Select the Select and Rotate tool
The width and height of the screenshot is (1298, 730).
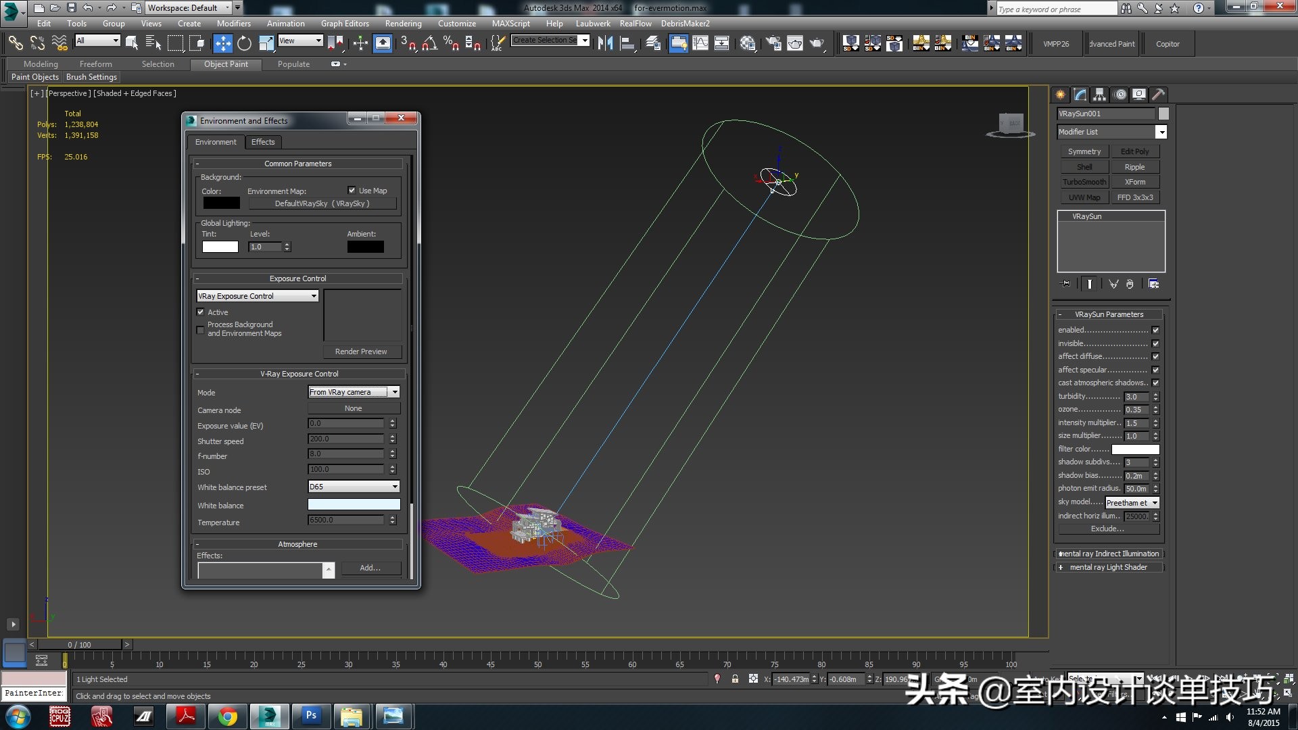(244, 43)
